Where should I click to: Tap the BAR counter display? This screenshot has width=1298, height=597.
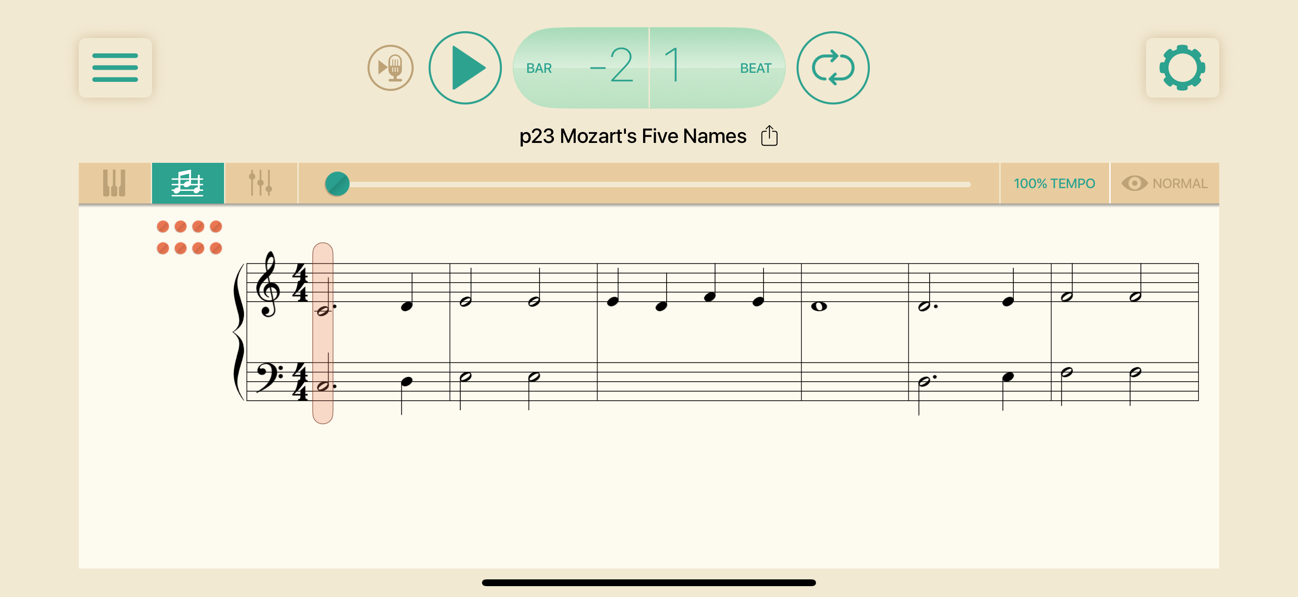(x=581, y=67)
